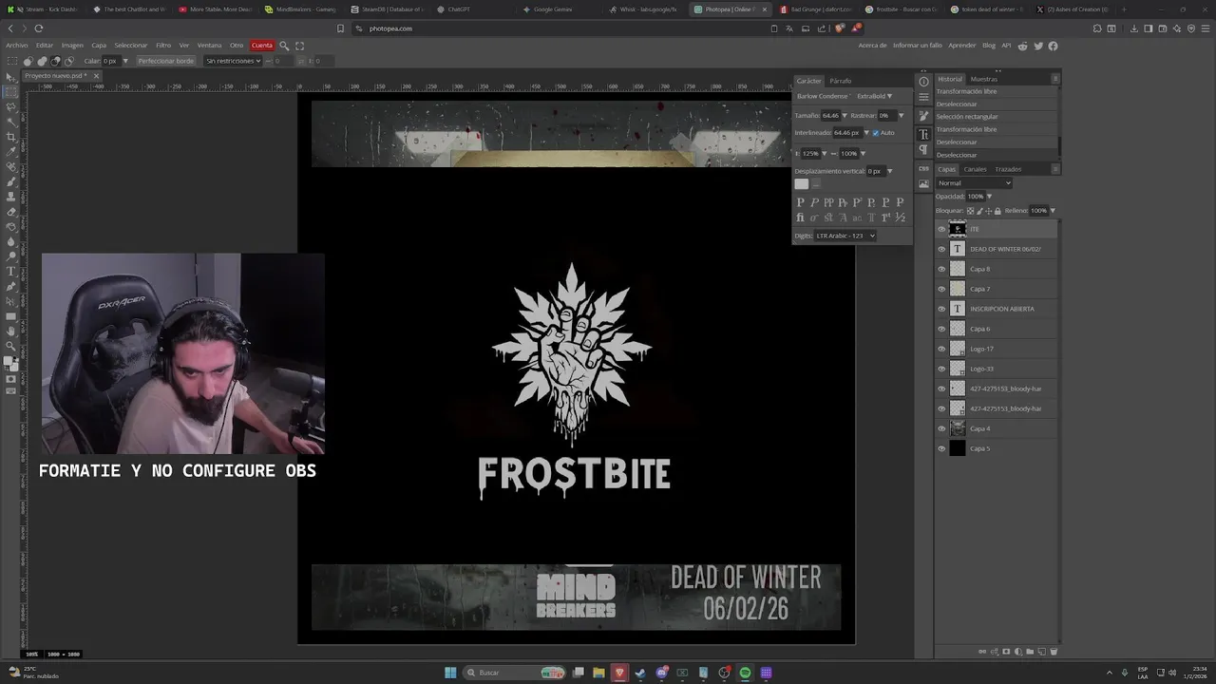Screen dimensions: 1216x684
Task: Hide the DEAD OF WINTER text layer
Action: tap(941, 249)
